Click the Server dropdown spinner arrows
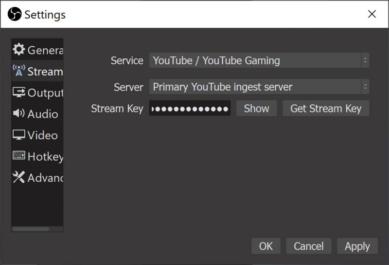Viewport: 389px width, 265px height. pos(365,87)
